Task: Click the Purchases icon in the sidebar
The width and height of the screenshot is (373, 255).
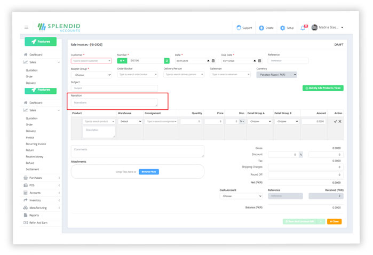Action: tap(26, 178)
